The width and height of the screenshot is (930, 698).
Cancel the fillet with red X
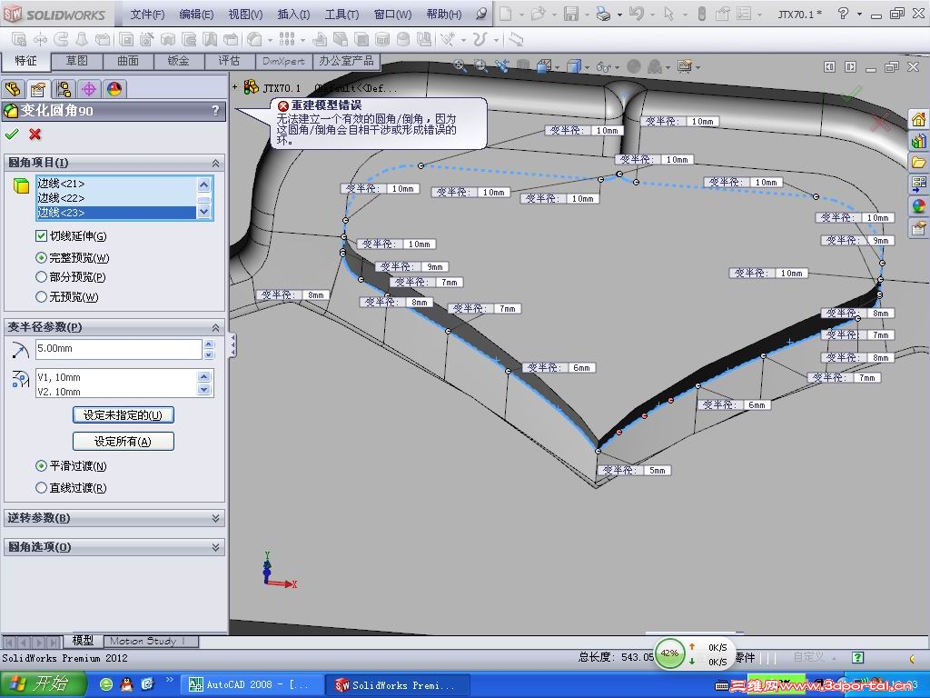tap(35, 135)
